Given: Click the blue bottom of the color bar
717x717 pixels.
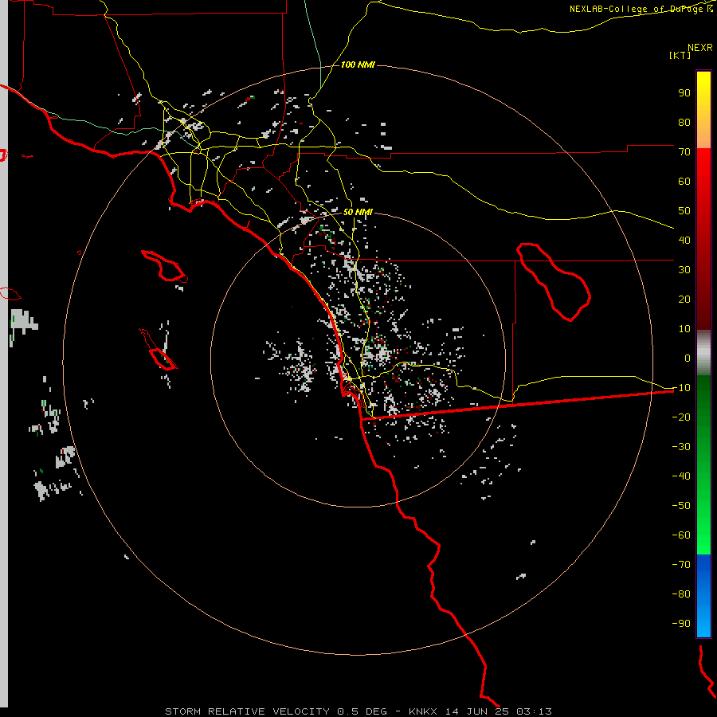Looking at the screenshot, I should click(703, 596).
